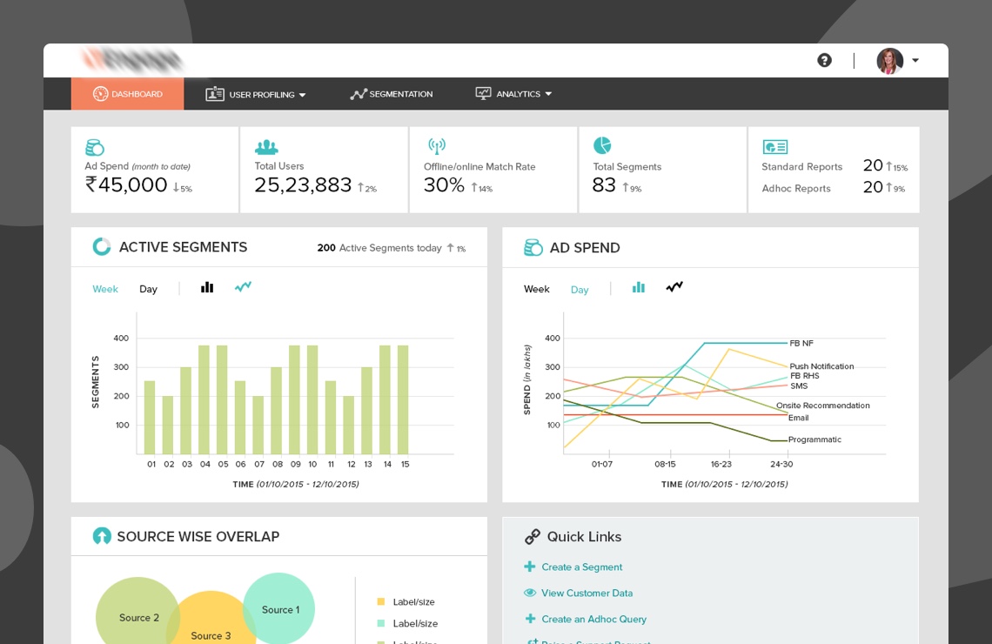Click the help question mark icon
The height and width of the screenshot is (644, 992).
point(824,60)
